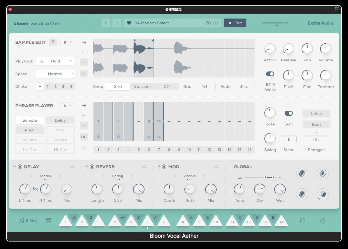Click the ×2 double-speed modifier key
This screenshot has height=249, width=348.
[x=90, y=218]
